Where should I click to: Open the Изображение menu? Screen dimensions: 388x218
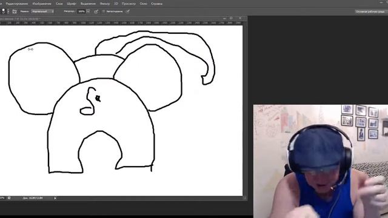[42, 4]
